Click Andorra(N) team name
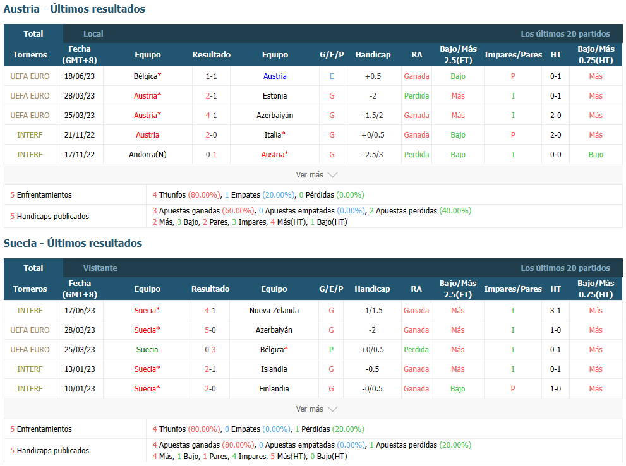This screenshot has height=466, width=626. point(147,155)
